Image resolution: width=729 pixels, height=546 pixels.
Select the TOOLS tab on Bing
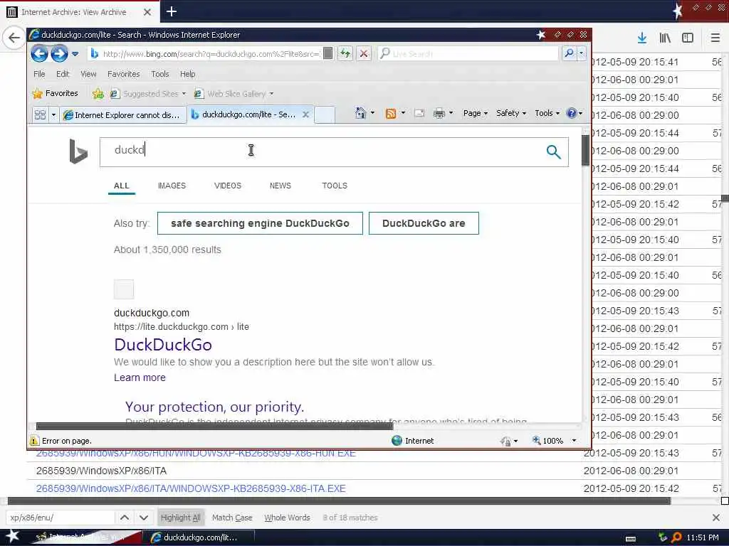click(x=335, y=186)
